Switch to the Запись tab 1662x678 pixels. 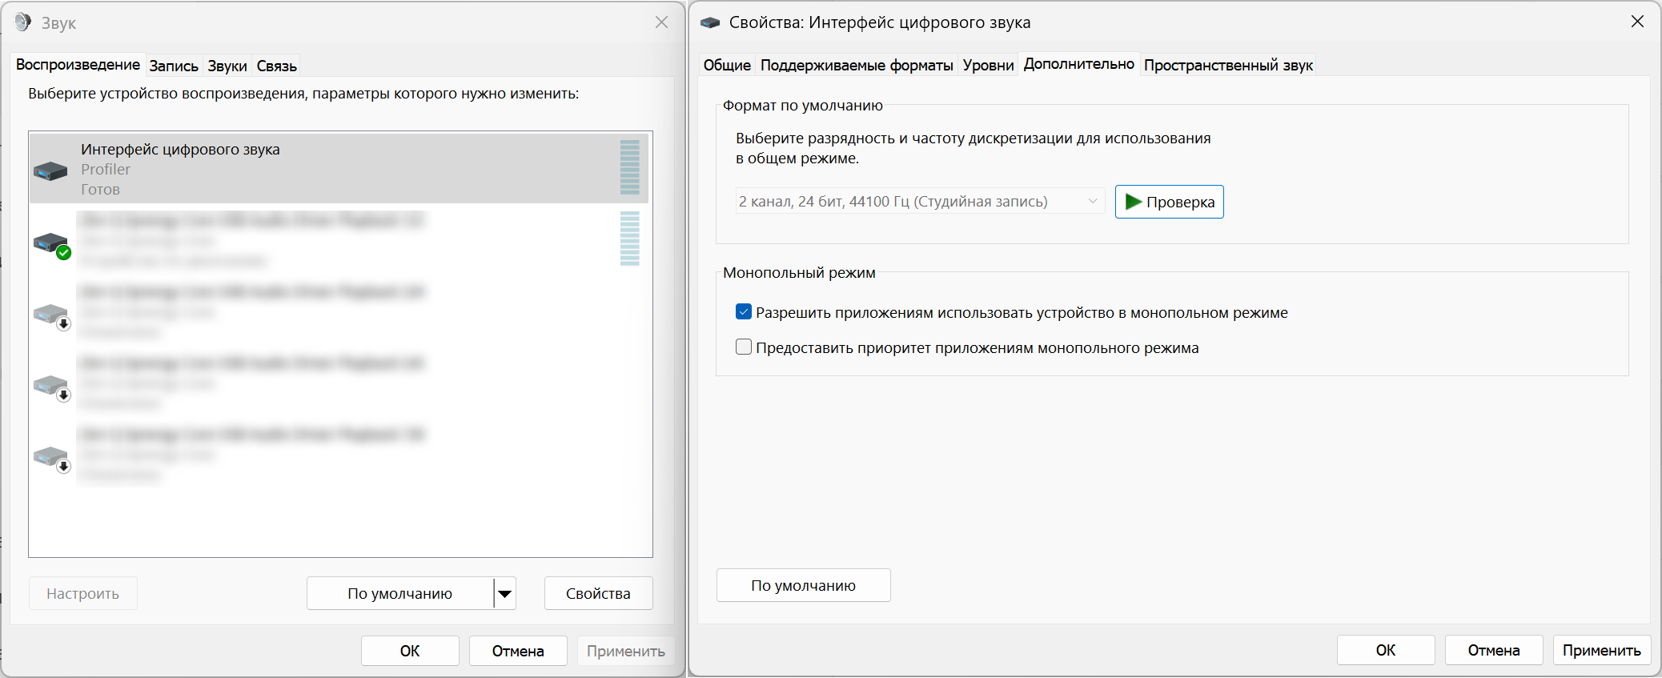(174, 66)
